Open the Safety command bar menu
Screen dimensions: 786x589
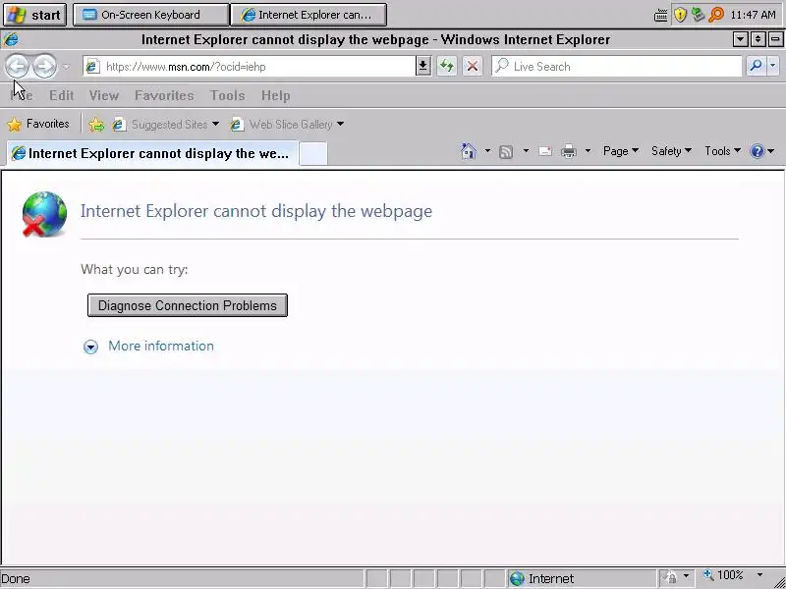(671, 151)
